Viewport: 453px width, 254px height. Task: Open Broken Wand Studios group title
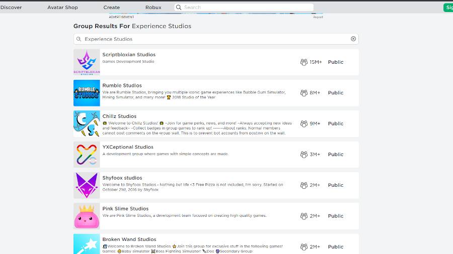click(129, 239)
